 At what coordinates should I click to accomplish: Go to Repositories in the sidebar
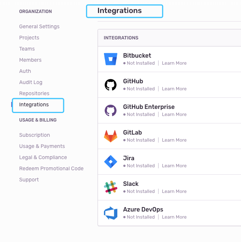(34, 93)
